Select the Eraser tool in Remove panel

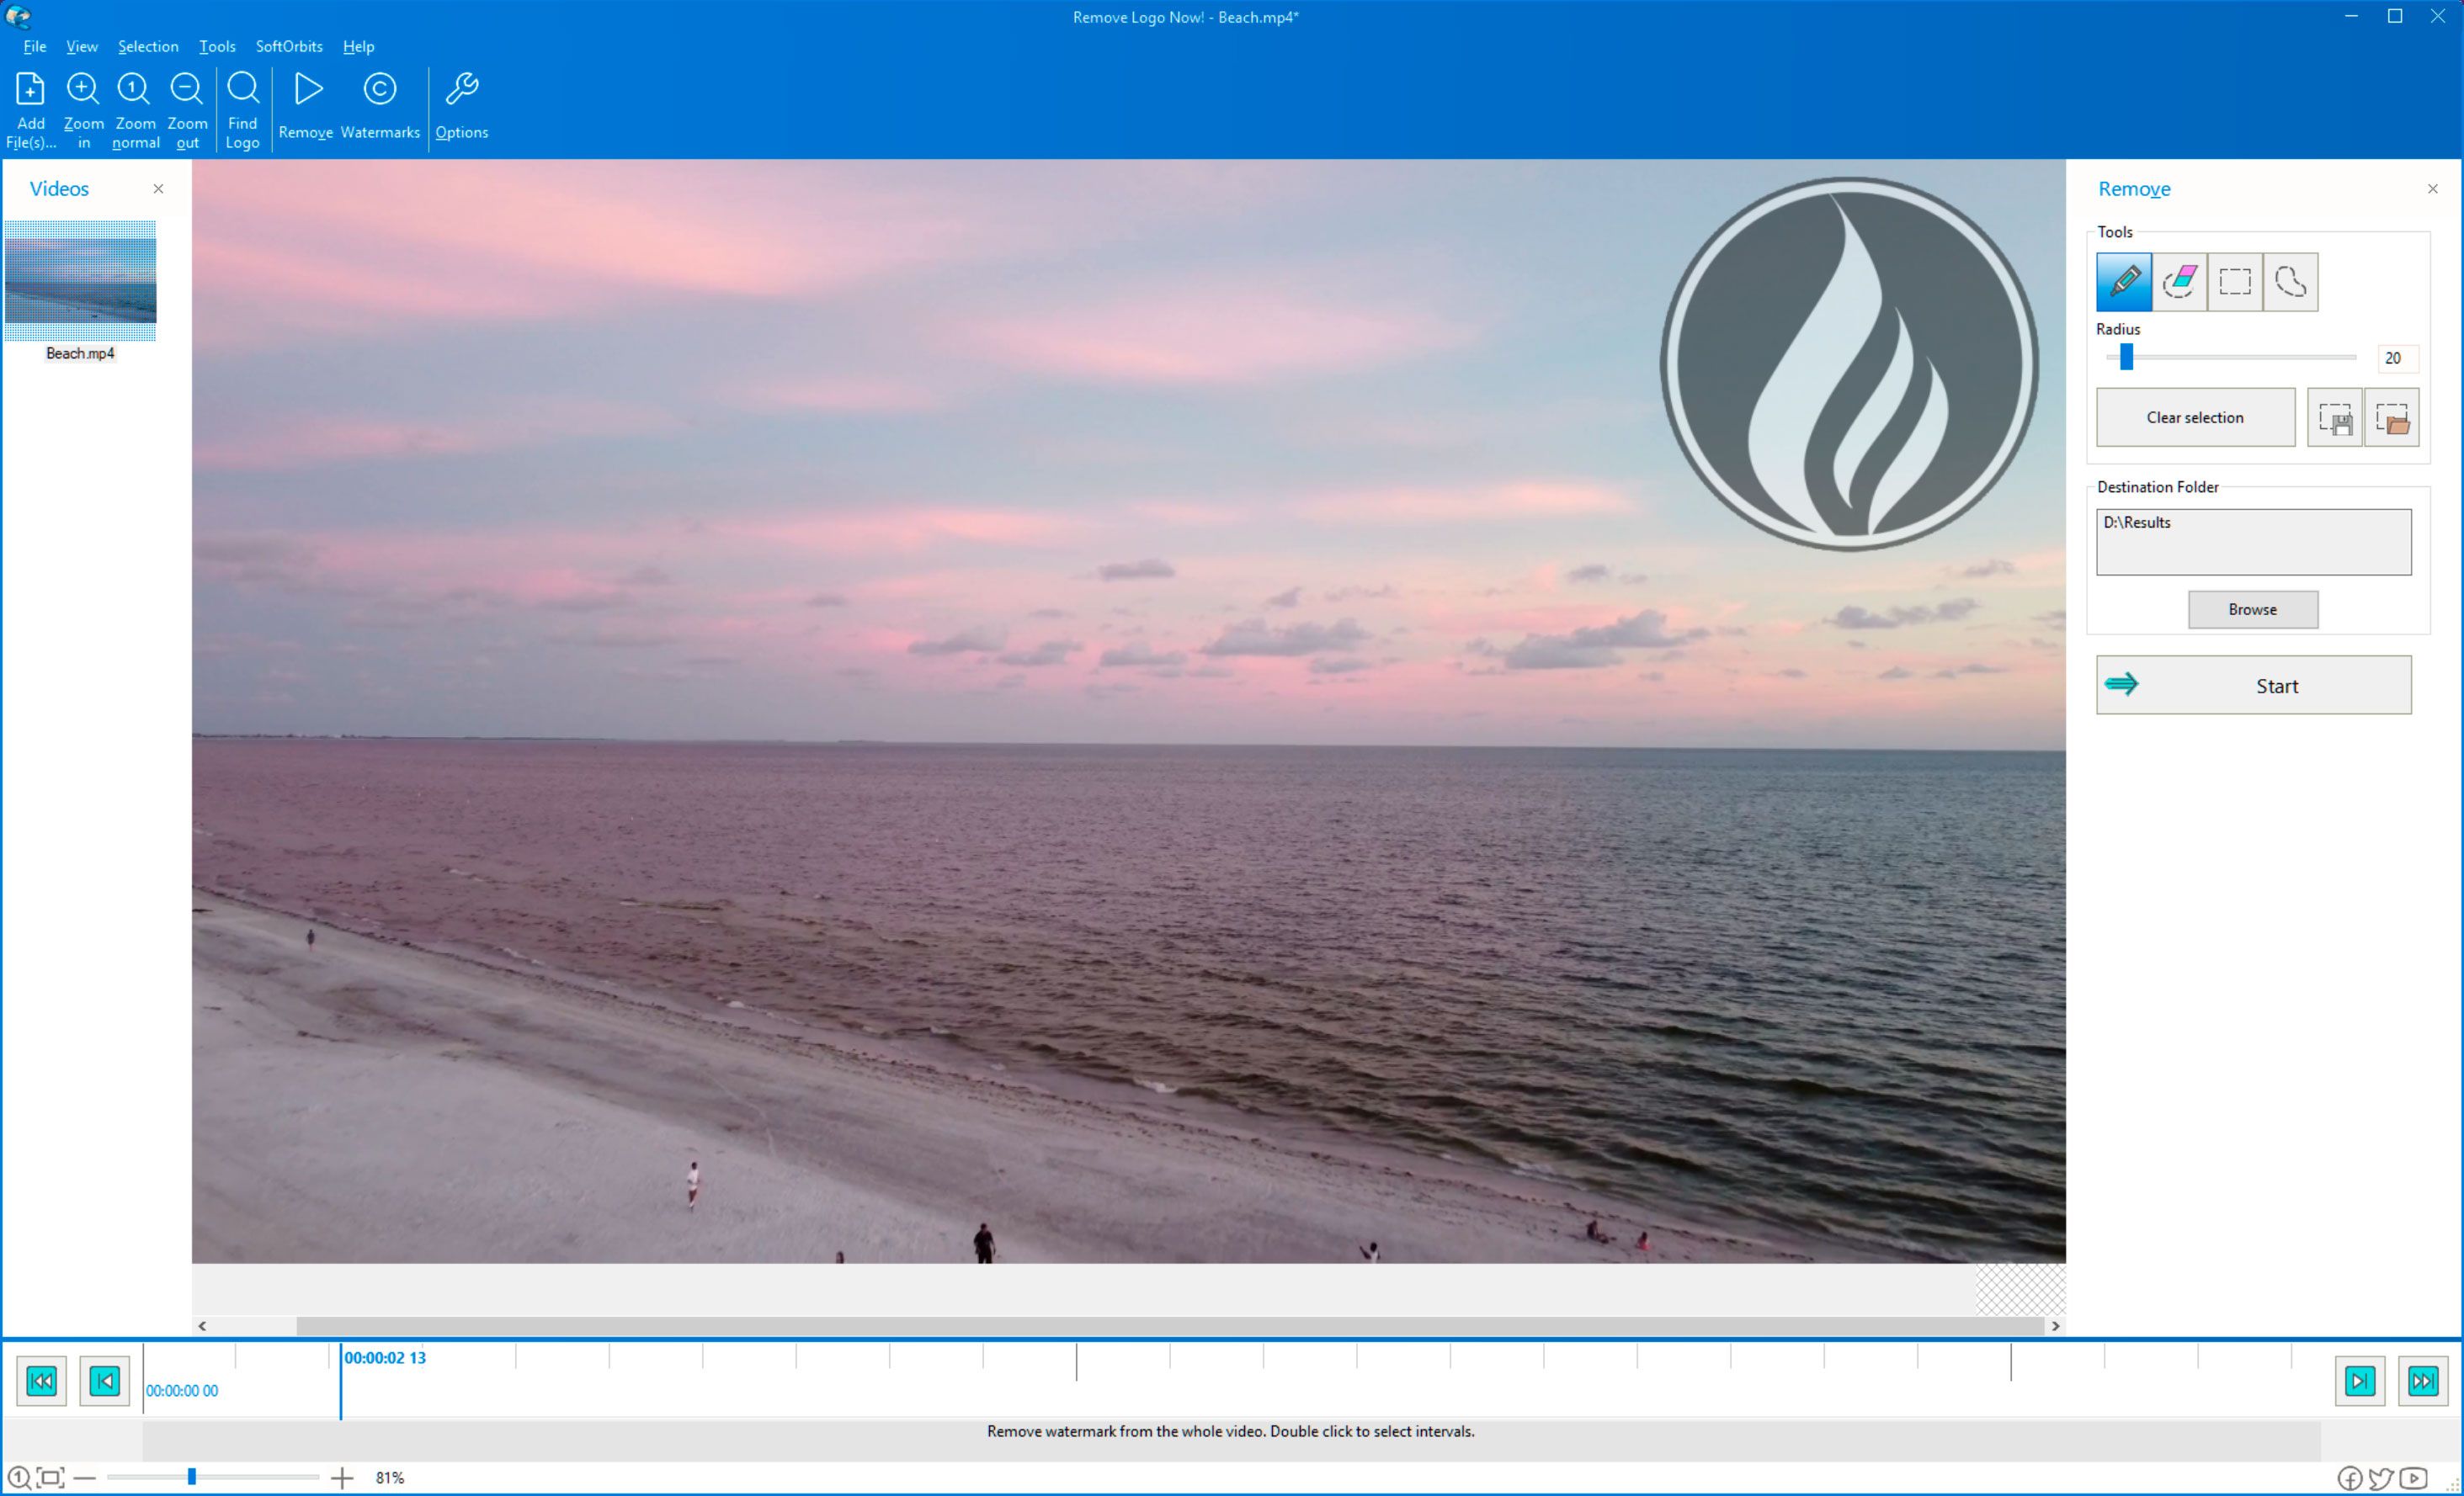[x=2177, y=282]
